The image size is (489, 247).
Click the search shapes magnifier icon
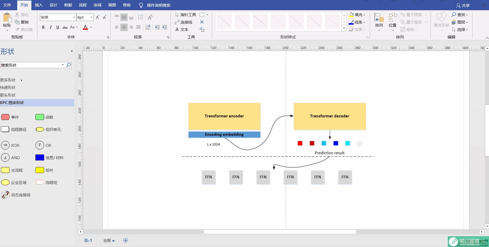pyautogui.click(x=68, y=65)
